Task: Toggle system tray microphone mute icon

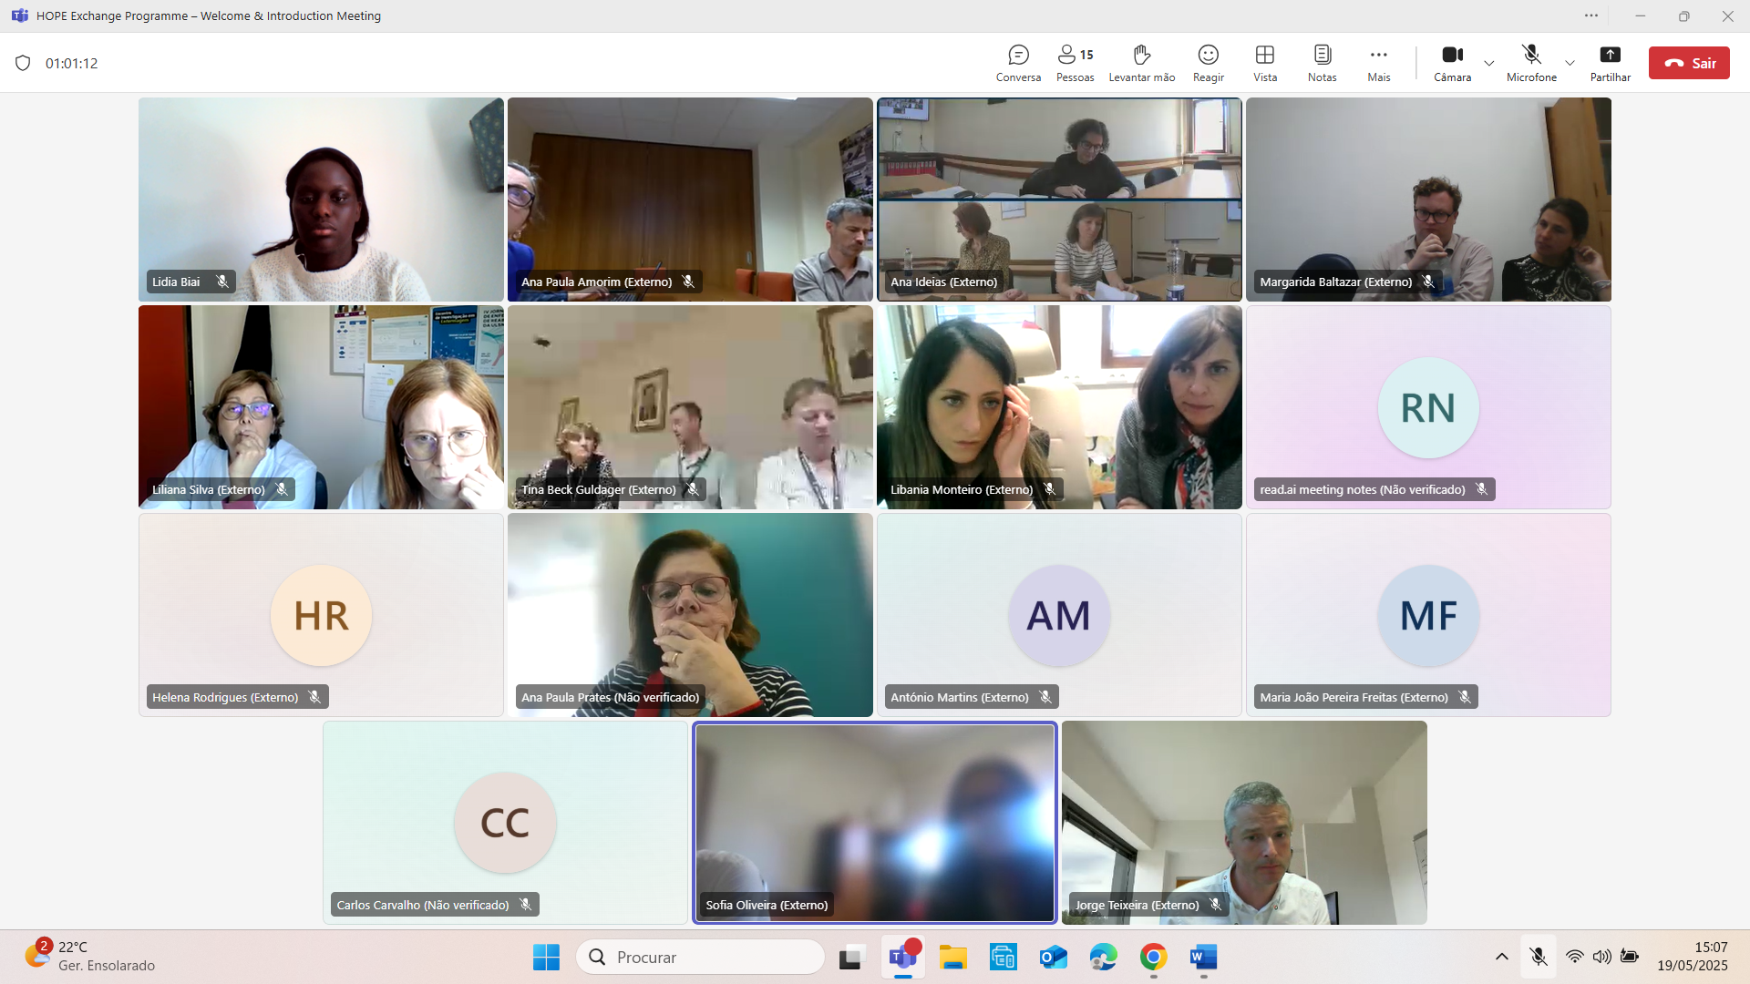Action: click(1539, 957)
